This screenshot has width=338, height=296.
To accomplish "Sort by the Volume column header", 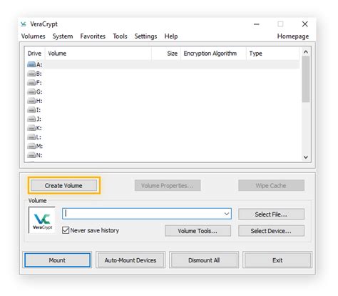I will pyautogui.click(x=98, y=54).
